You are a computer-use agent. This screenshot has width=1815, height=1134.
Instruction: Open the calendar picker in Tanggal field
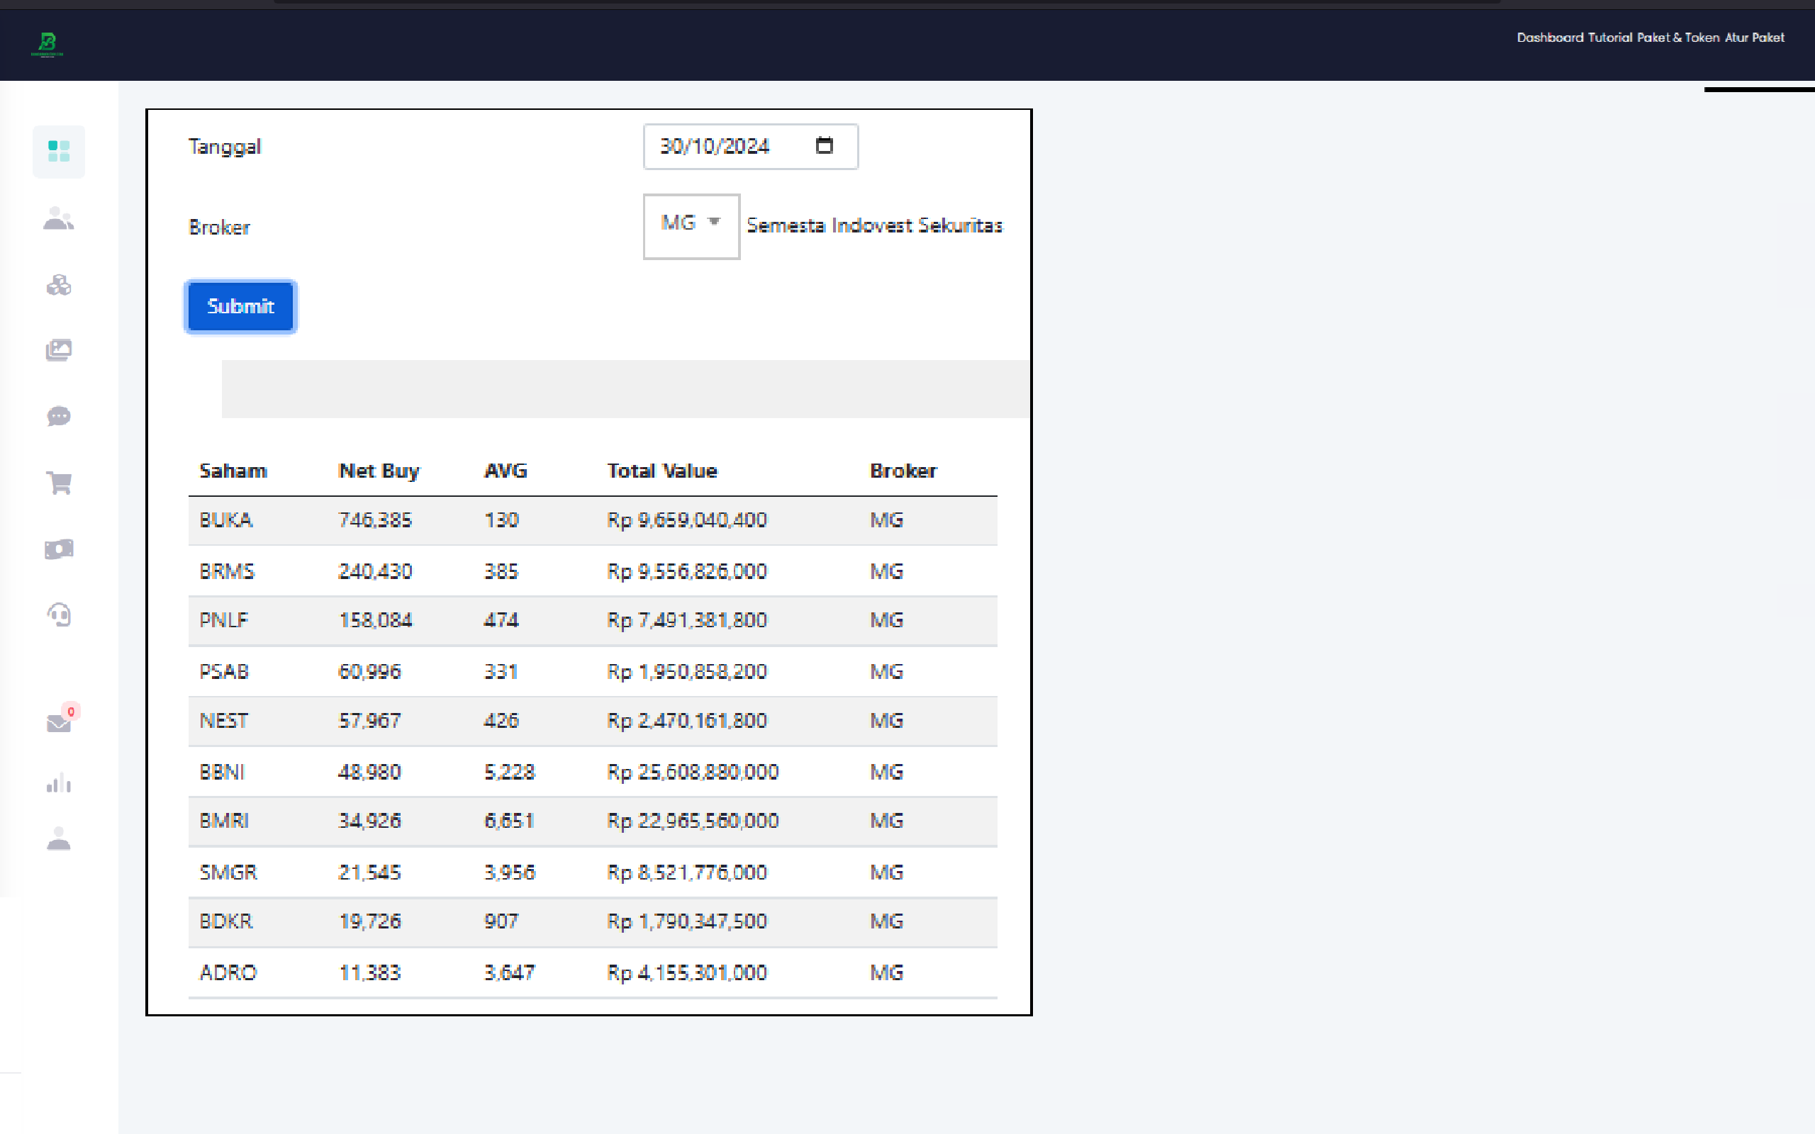[x=825, y=145]
